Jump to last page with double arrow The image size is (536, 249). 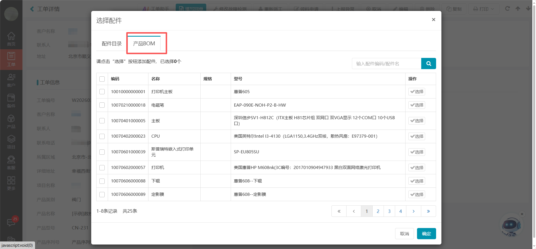[x=428, y=211]
